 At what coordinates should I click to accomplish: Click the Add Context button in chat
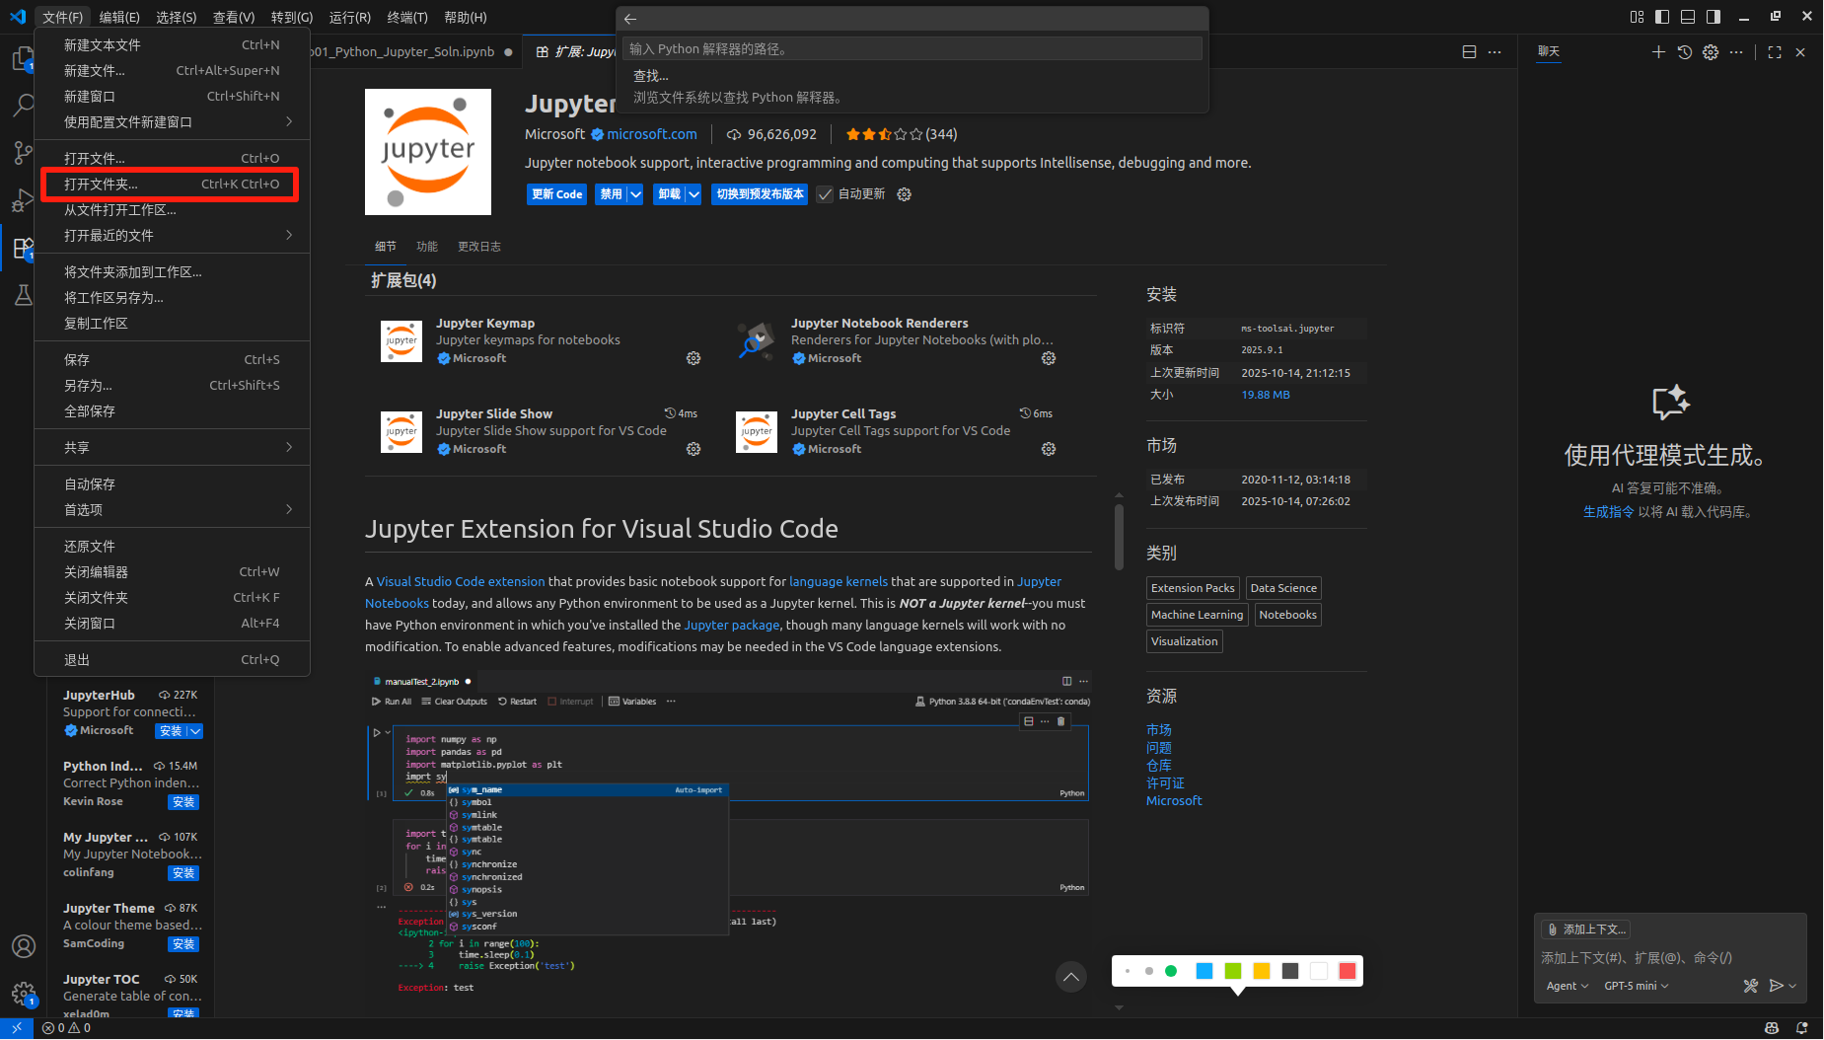1586,929
